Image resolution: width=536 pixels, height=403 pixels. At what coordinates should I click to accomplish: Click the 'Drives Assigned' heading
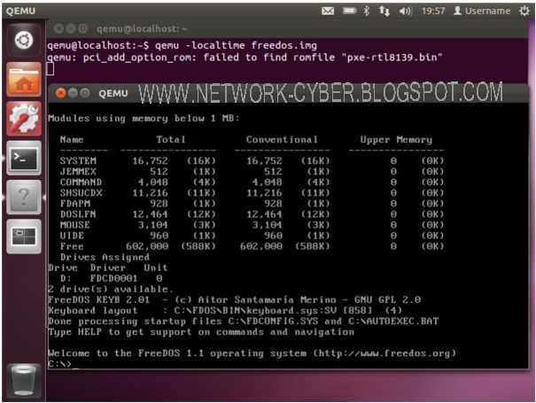pyautogui.click(x=105, y=257)
